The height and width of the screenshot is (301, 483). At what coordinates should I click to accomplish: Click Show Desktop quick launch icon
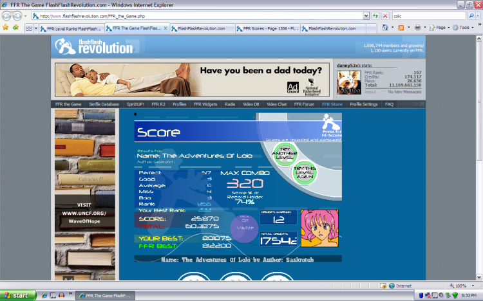[53, 295]
